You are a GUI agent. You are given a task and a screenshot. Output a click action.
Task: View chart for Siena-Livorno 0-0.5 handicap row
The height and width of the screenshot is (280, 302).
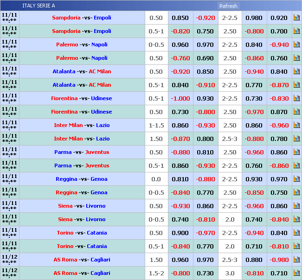coord(296,220)
